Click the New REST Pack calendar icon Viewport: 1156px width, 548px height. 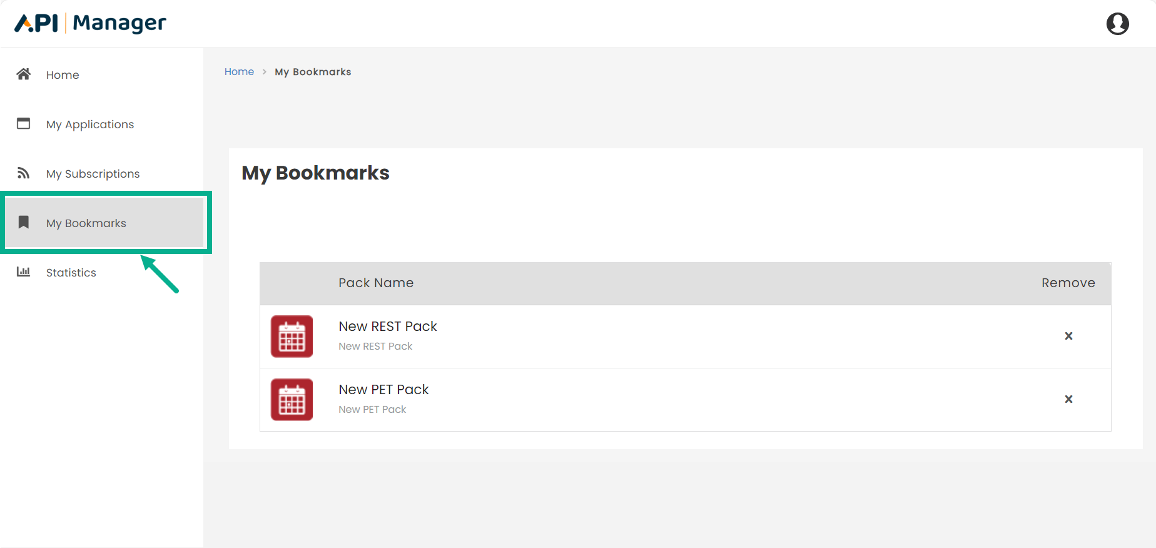click(292, 336)
